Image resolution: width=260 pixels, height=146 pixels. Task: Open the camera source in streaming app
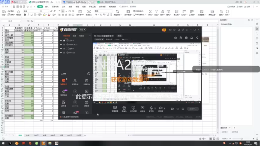pos(124,108)
